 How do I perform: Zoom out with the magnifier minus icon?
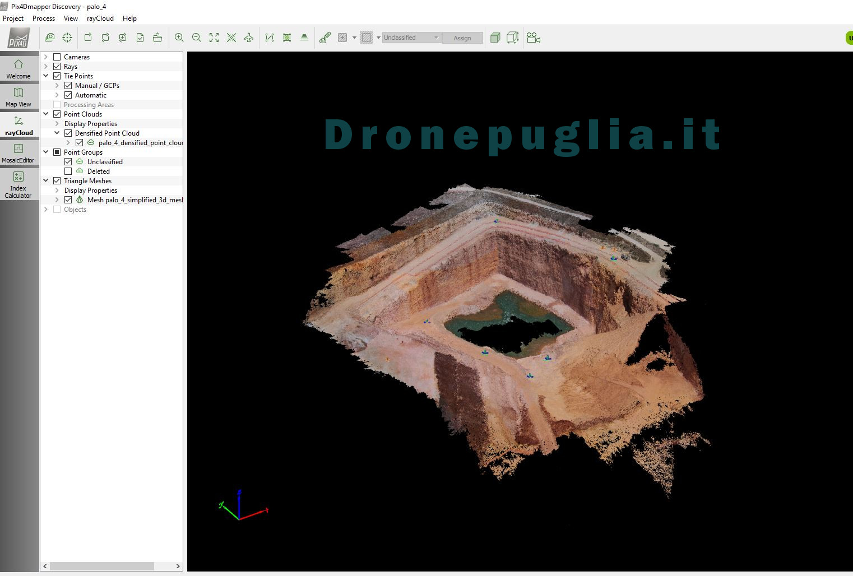[197, 38]
